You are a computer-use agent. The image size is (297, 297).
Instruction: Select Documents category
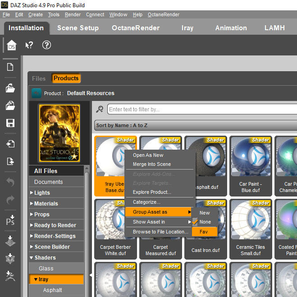point(56,182)
